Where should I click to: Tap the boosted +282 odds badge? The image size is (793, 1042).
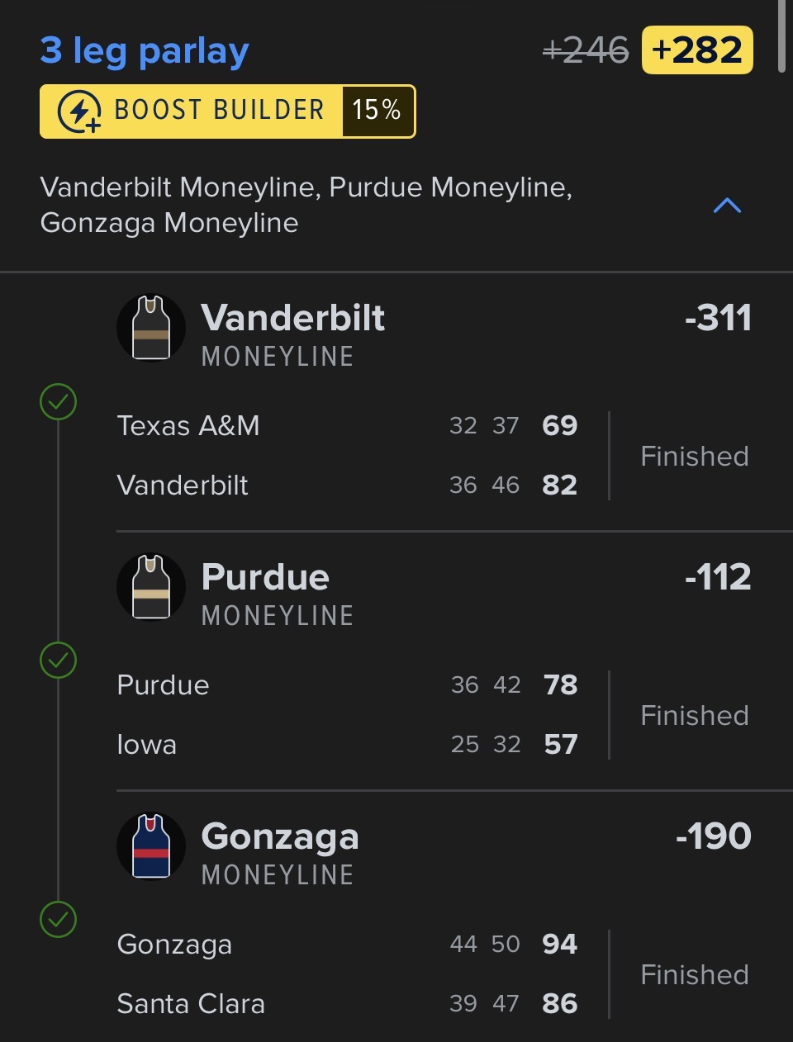click(x=697, y=50)
